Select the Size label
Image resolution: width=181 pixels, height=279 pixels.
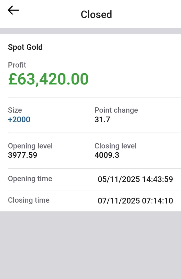click(x=15, y=110)
